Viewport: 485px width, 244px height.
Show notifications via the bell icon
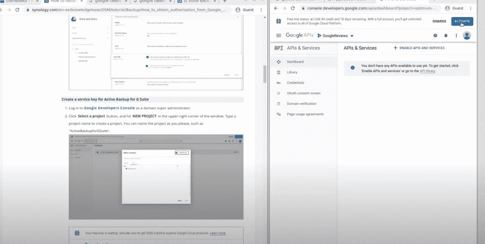pos(446,35)
